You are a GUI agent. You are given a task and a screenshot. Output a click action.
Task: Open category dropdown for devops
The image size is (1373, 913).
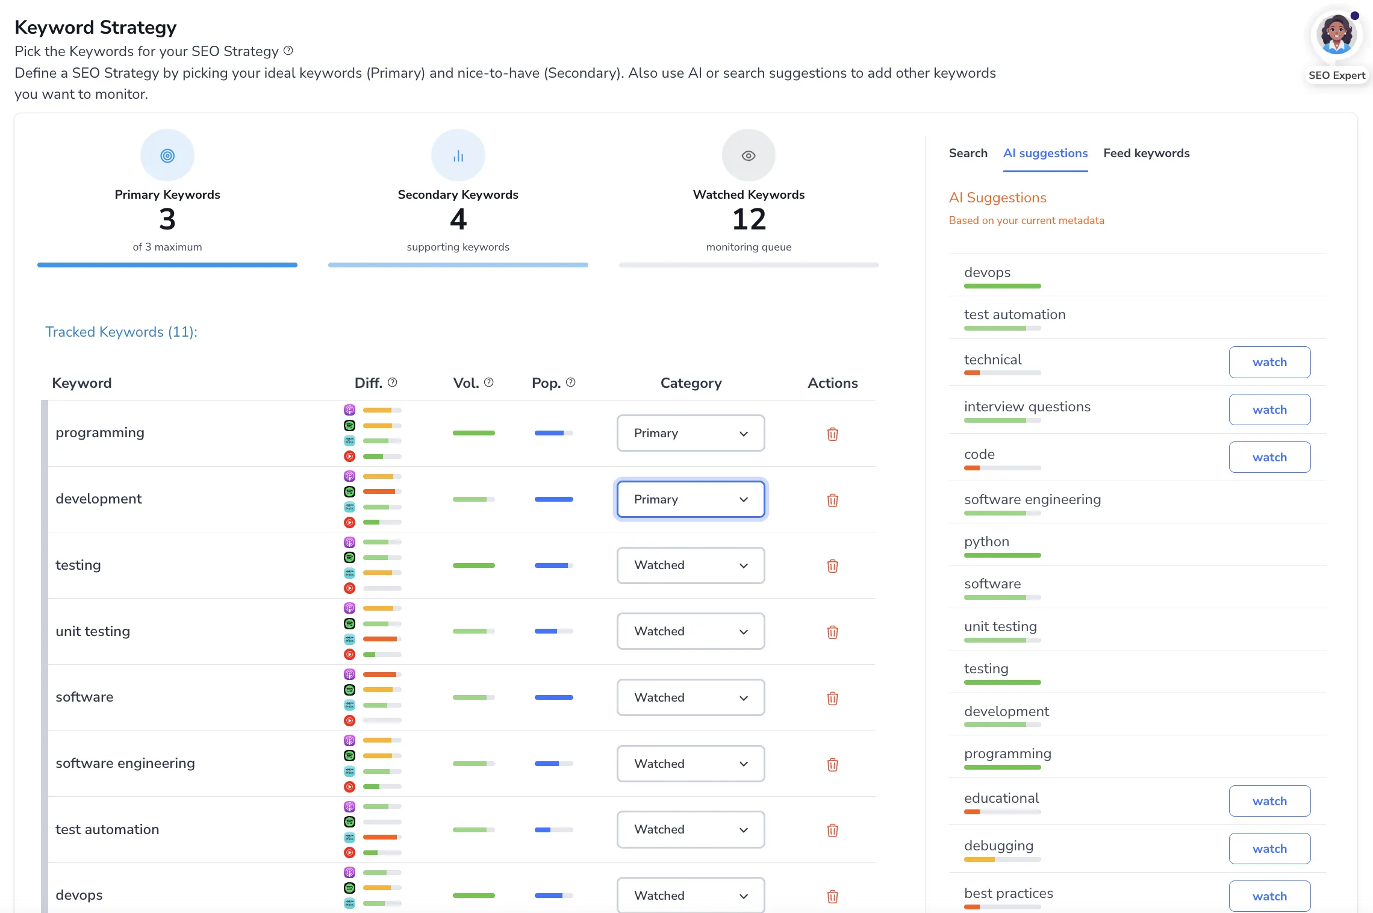point(691,896)
